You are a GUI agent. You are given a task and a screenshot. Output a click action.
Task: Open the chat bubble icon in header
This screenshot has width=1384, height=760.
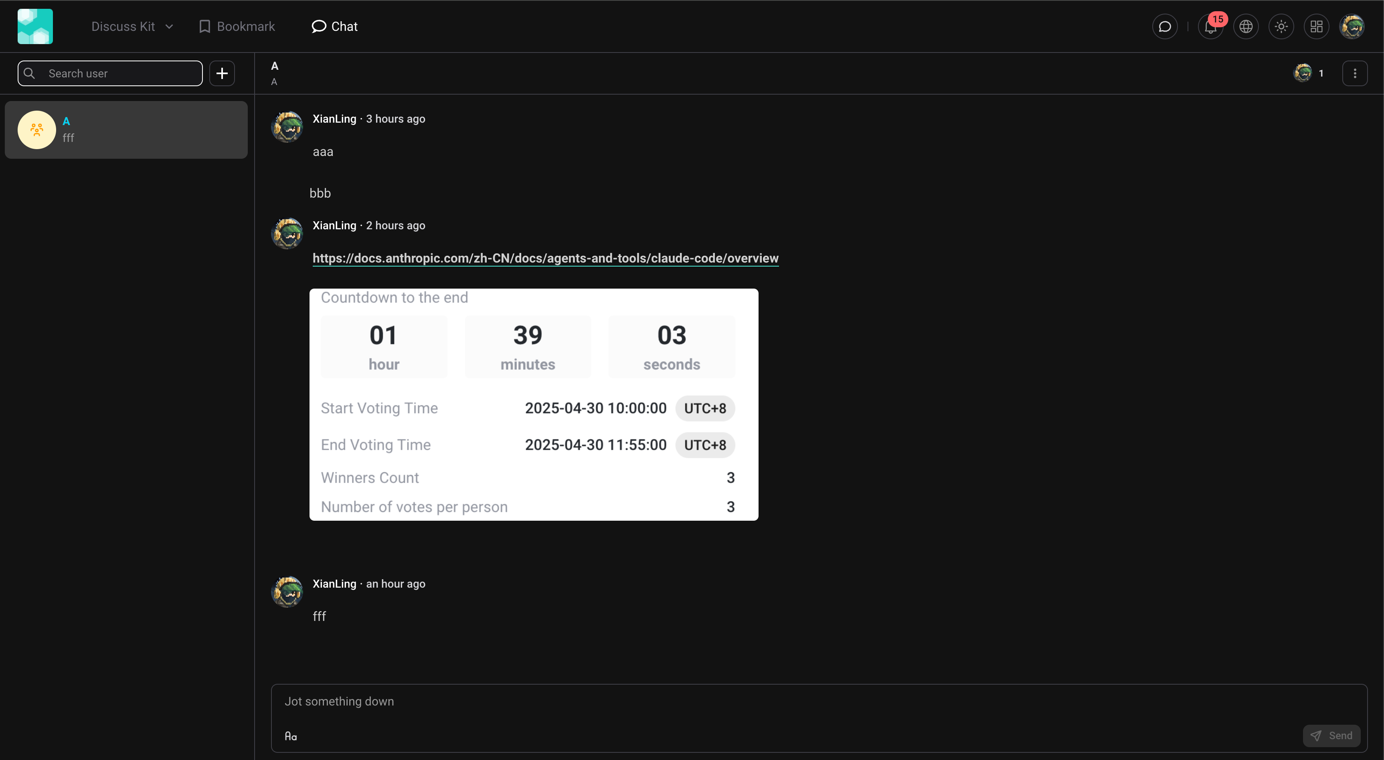1164,26
